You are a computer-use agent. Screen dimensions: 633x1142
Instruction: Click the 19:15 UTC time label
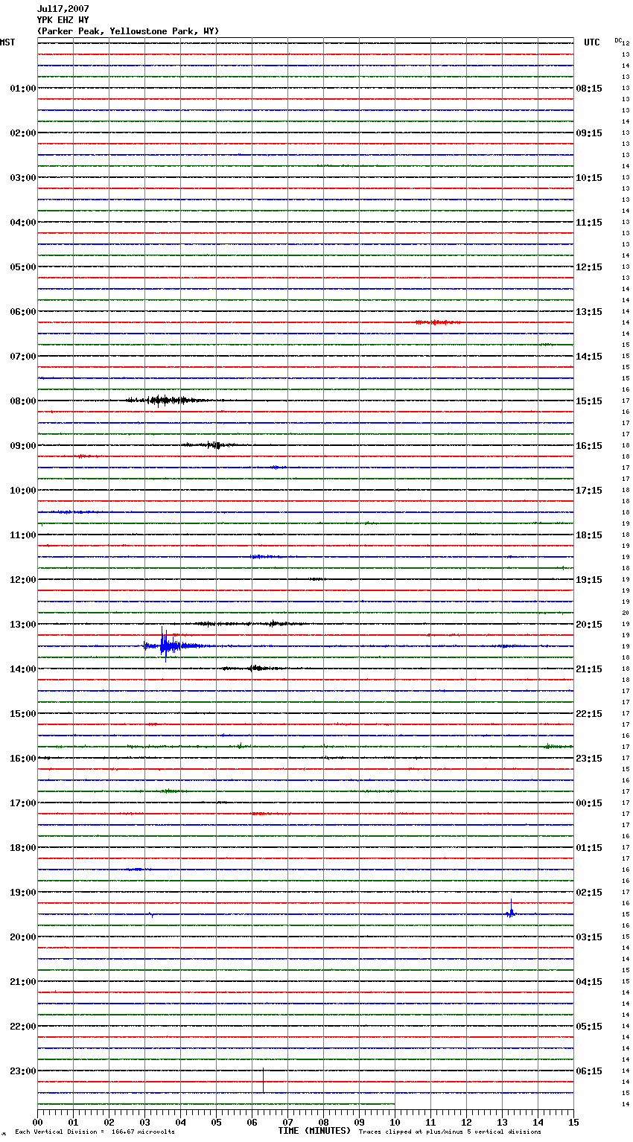point(589,580)
